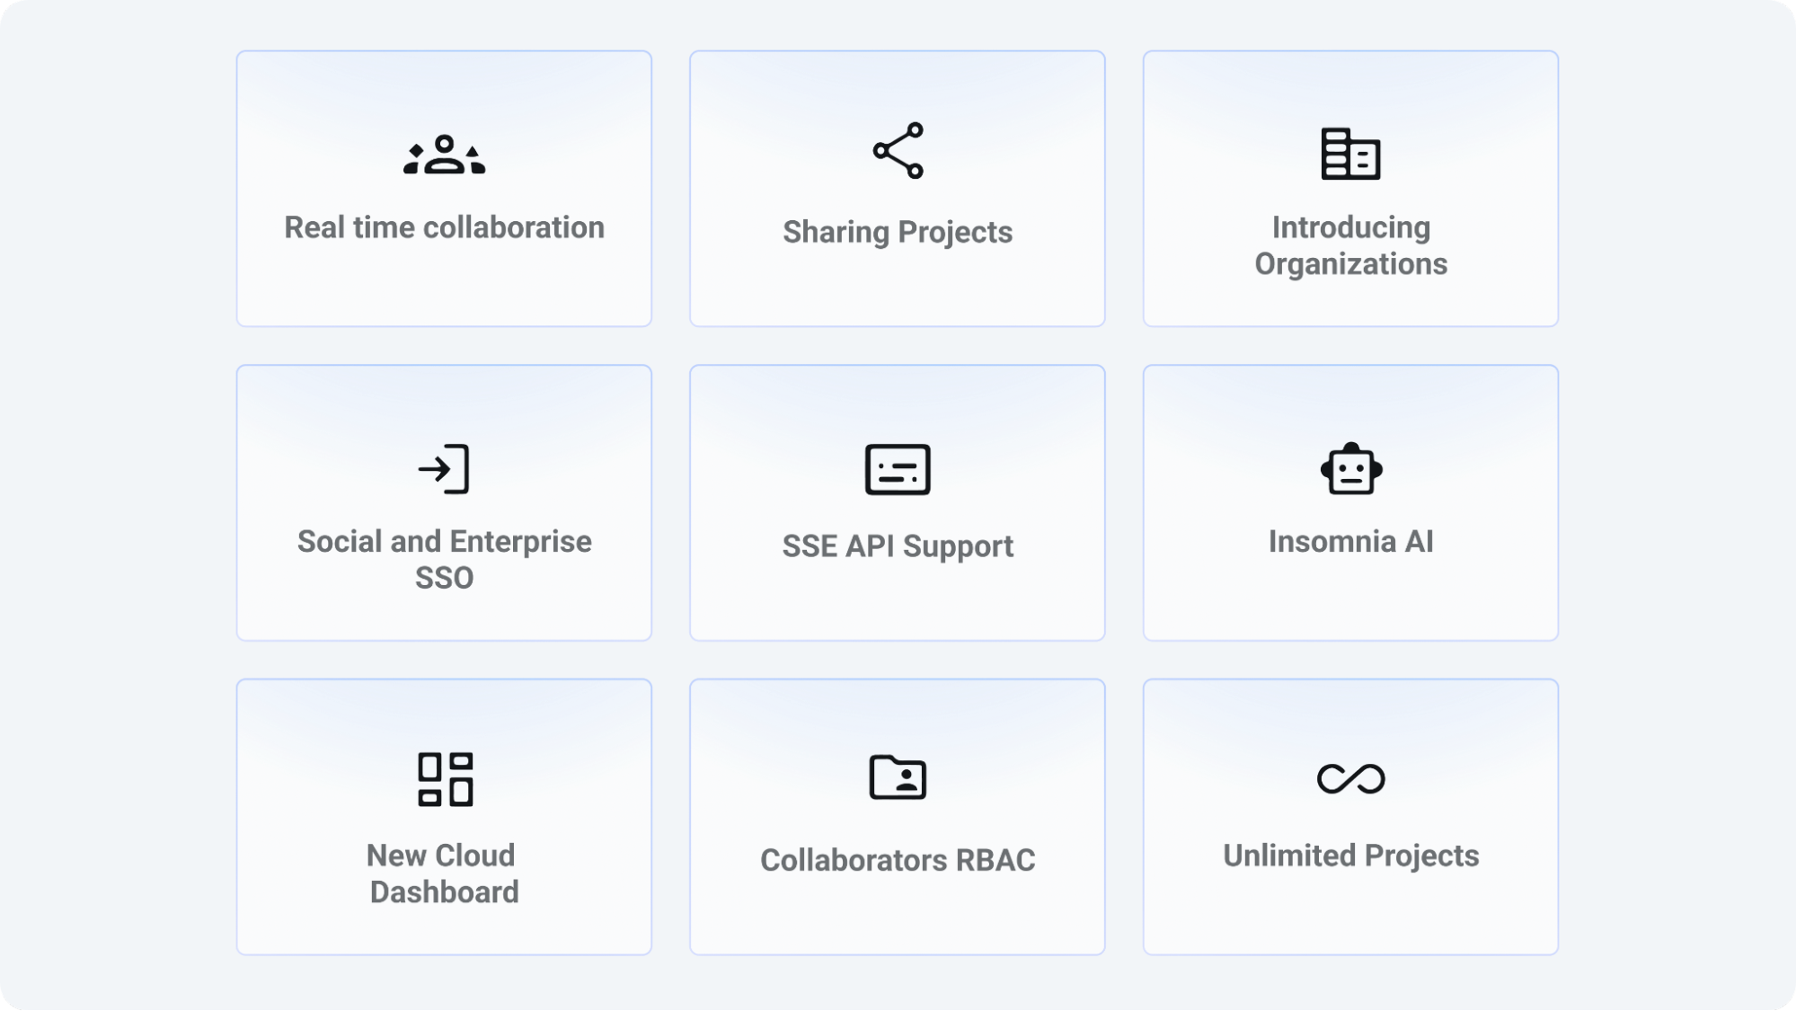This screenshot has height=1011, width=1796.
Task: Click empty area below Insomnia AI card text
Action: pyautogui.click(x=1350, y=599)
